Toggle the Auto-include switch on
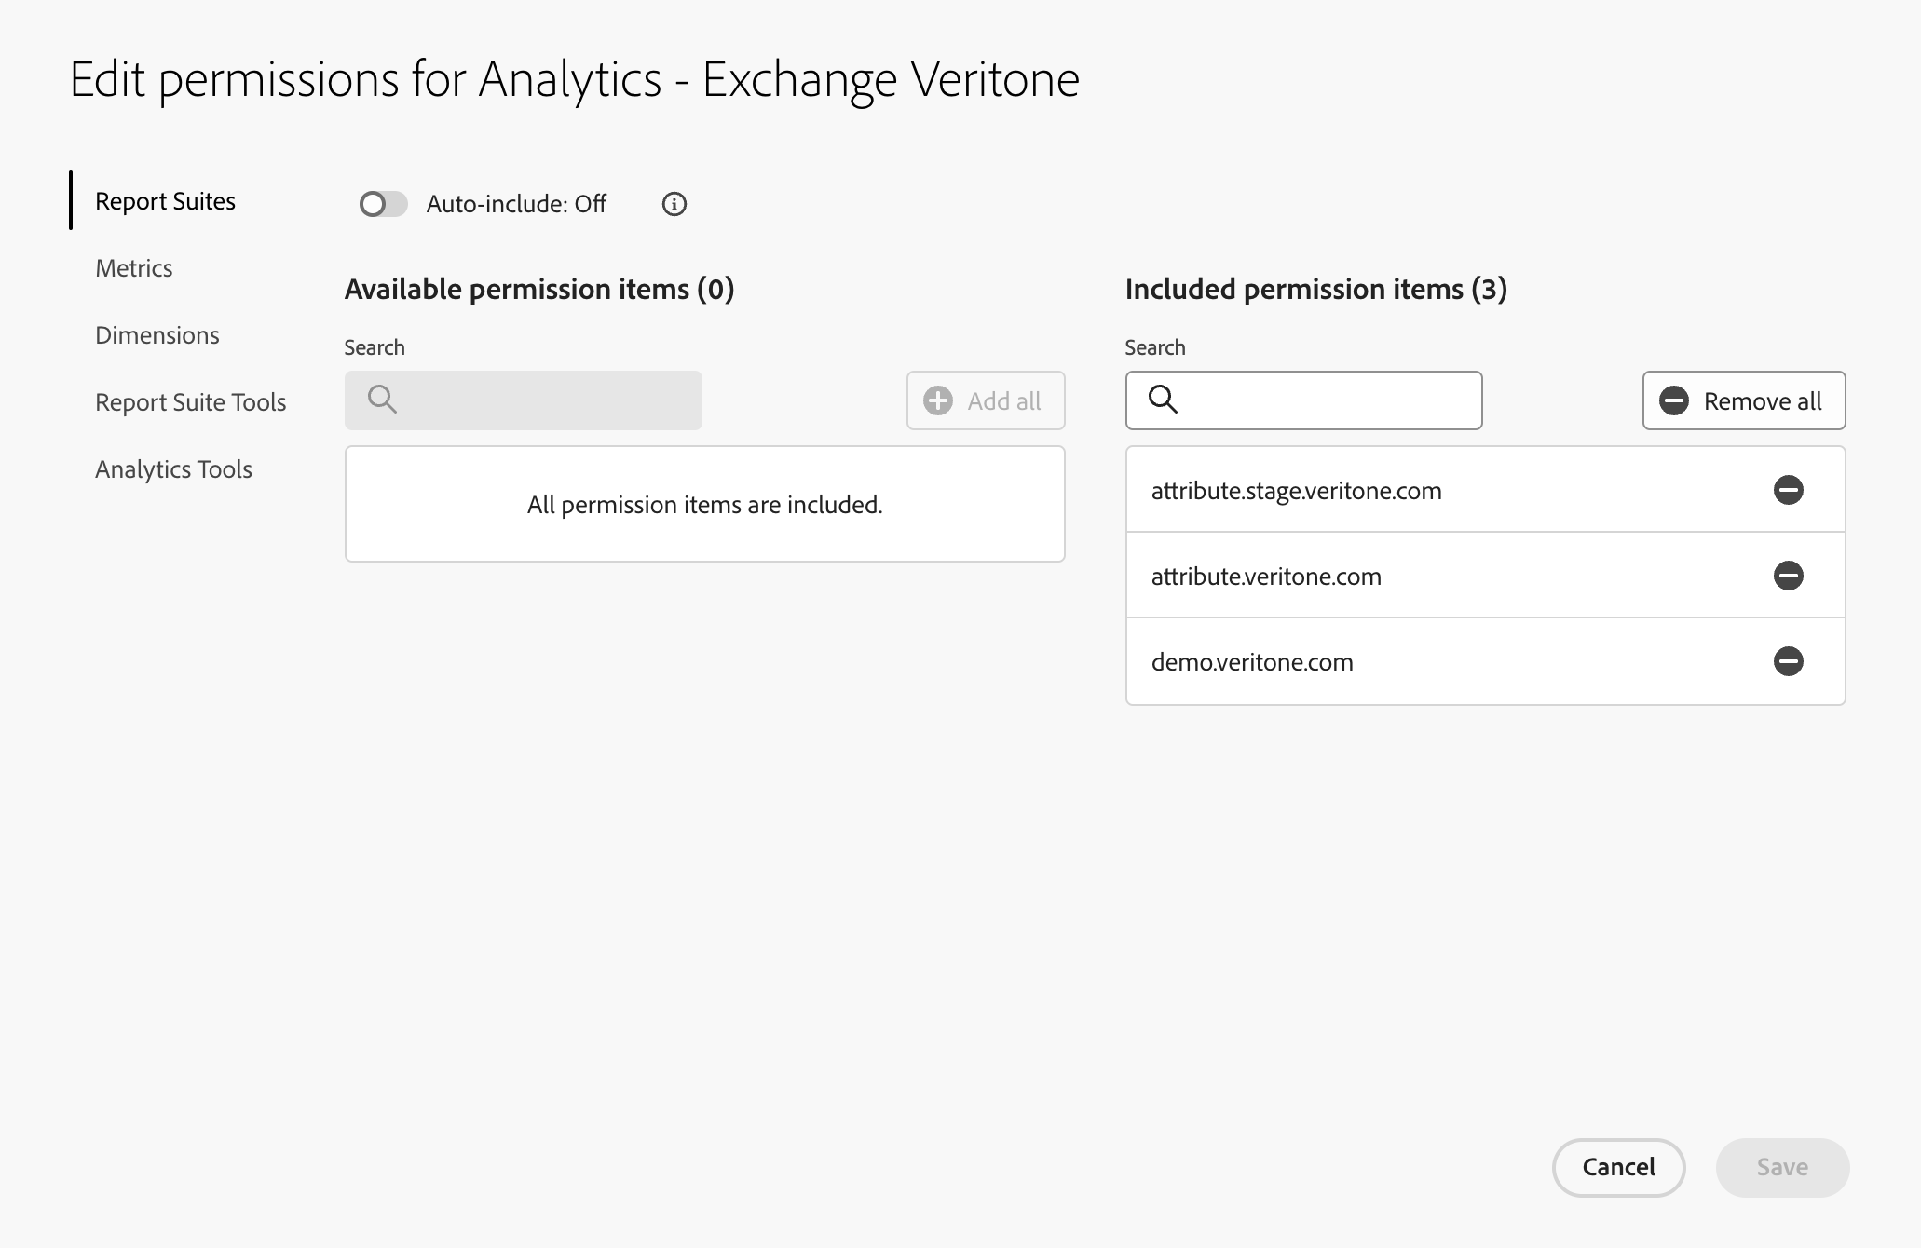 [x=383, y=204]
